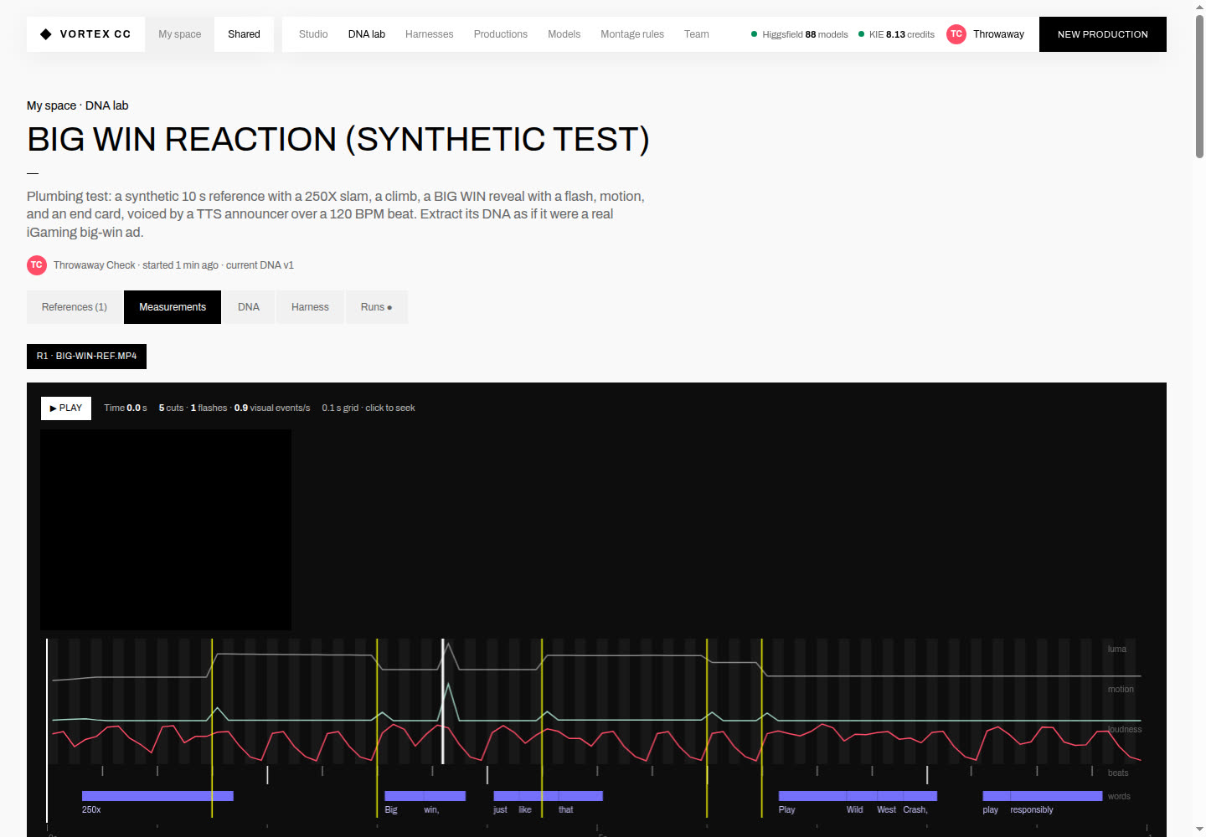The height and width of the screenshot is (837, 1206).
Task: Click the BIG WIN REACTION page title
Action: [338, 139]
